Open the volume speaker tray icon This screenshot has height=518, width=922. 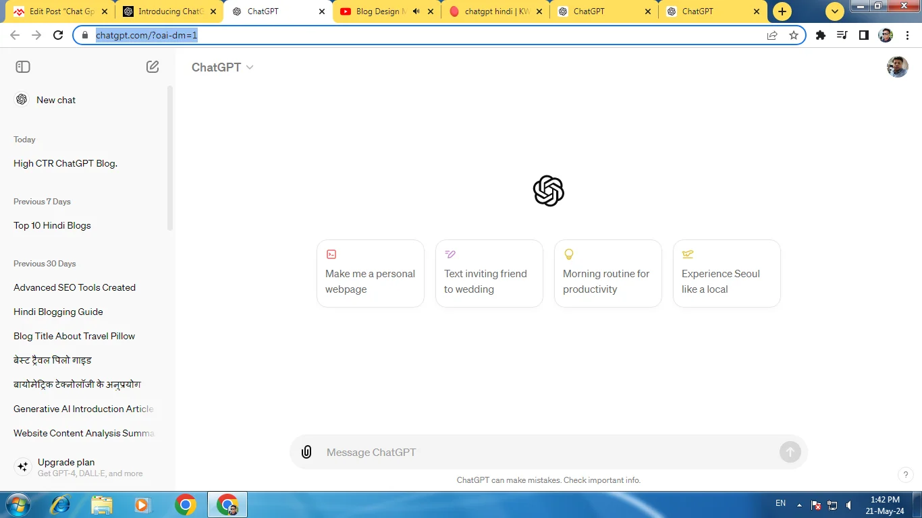point(848,505)
